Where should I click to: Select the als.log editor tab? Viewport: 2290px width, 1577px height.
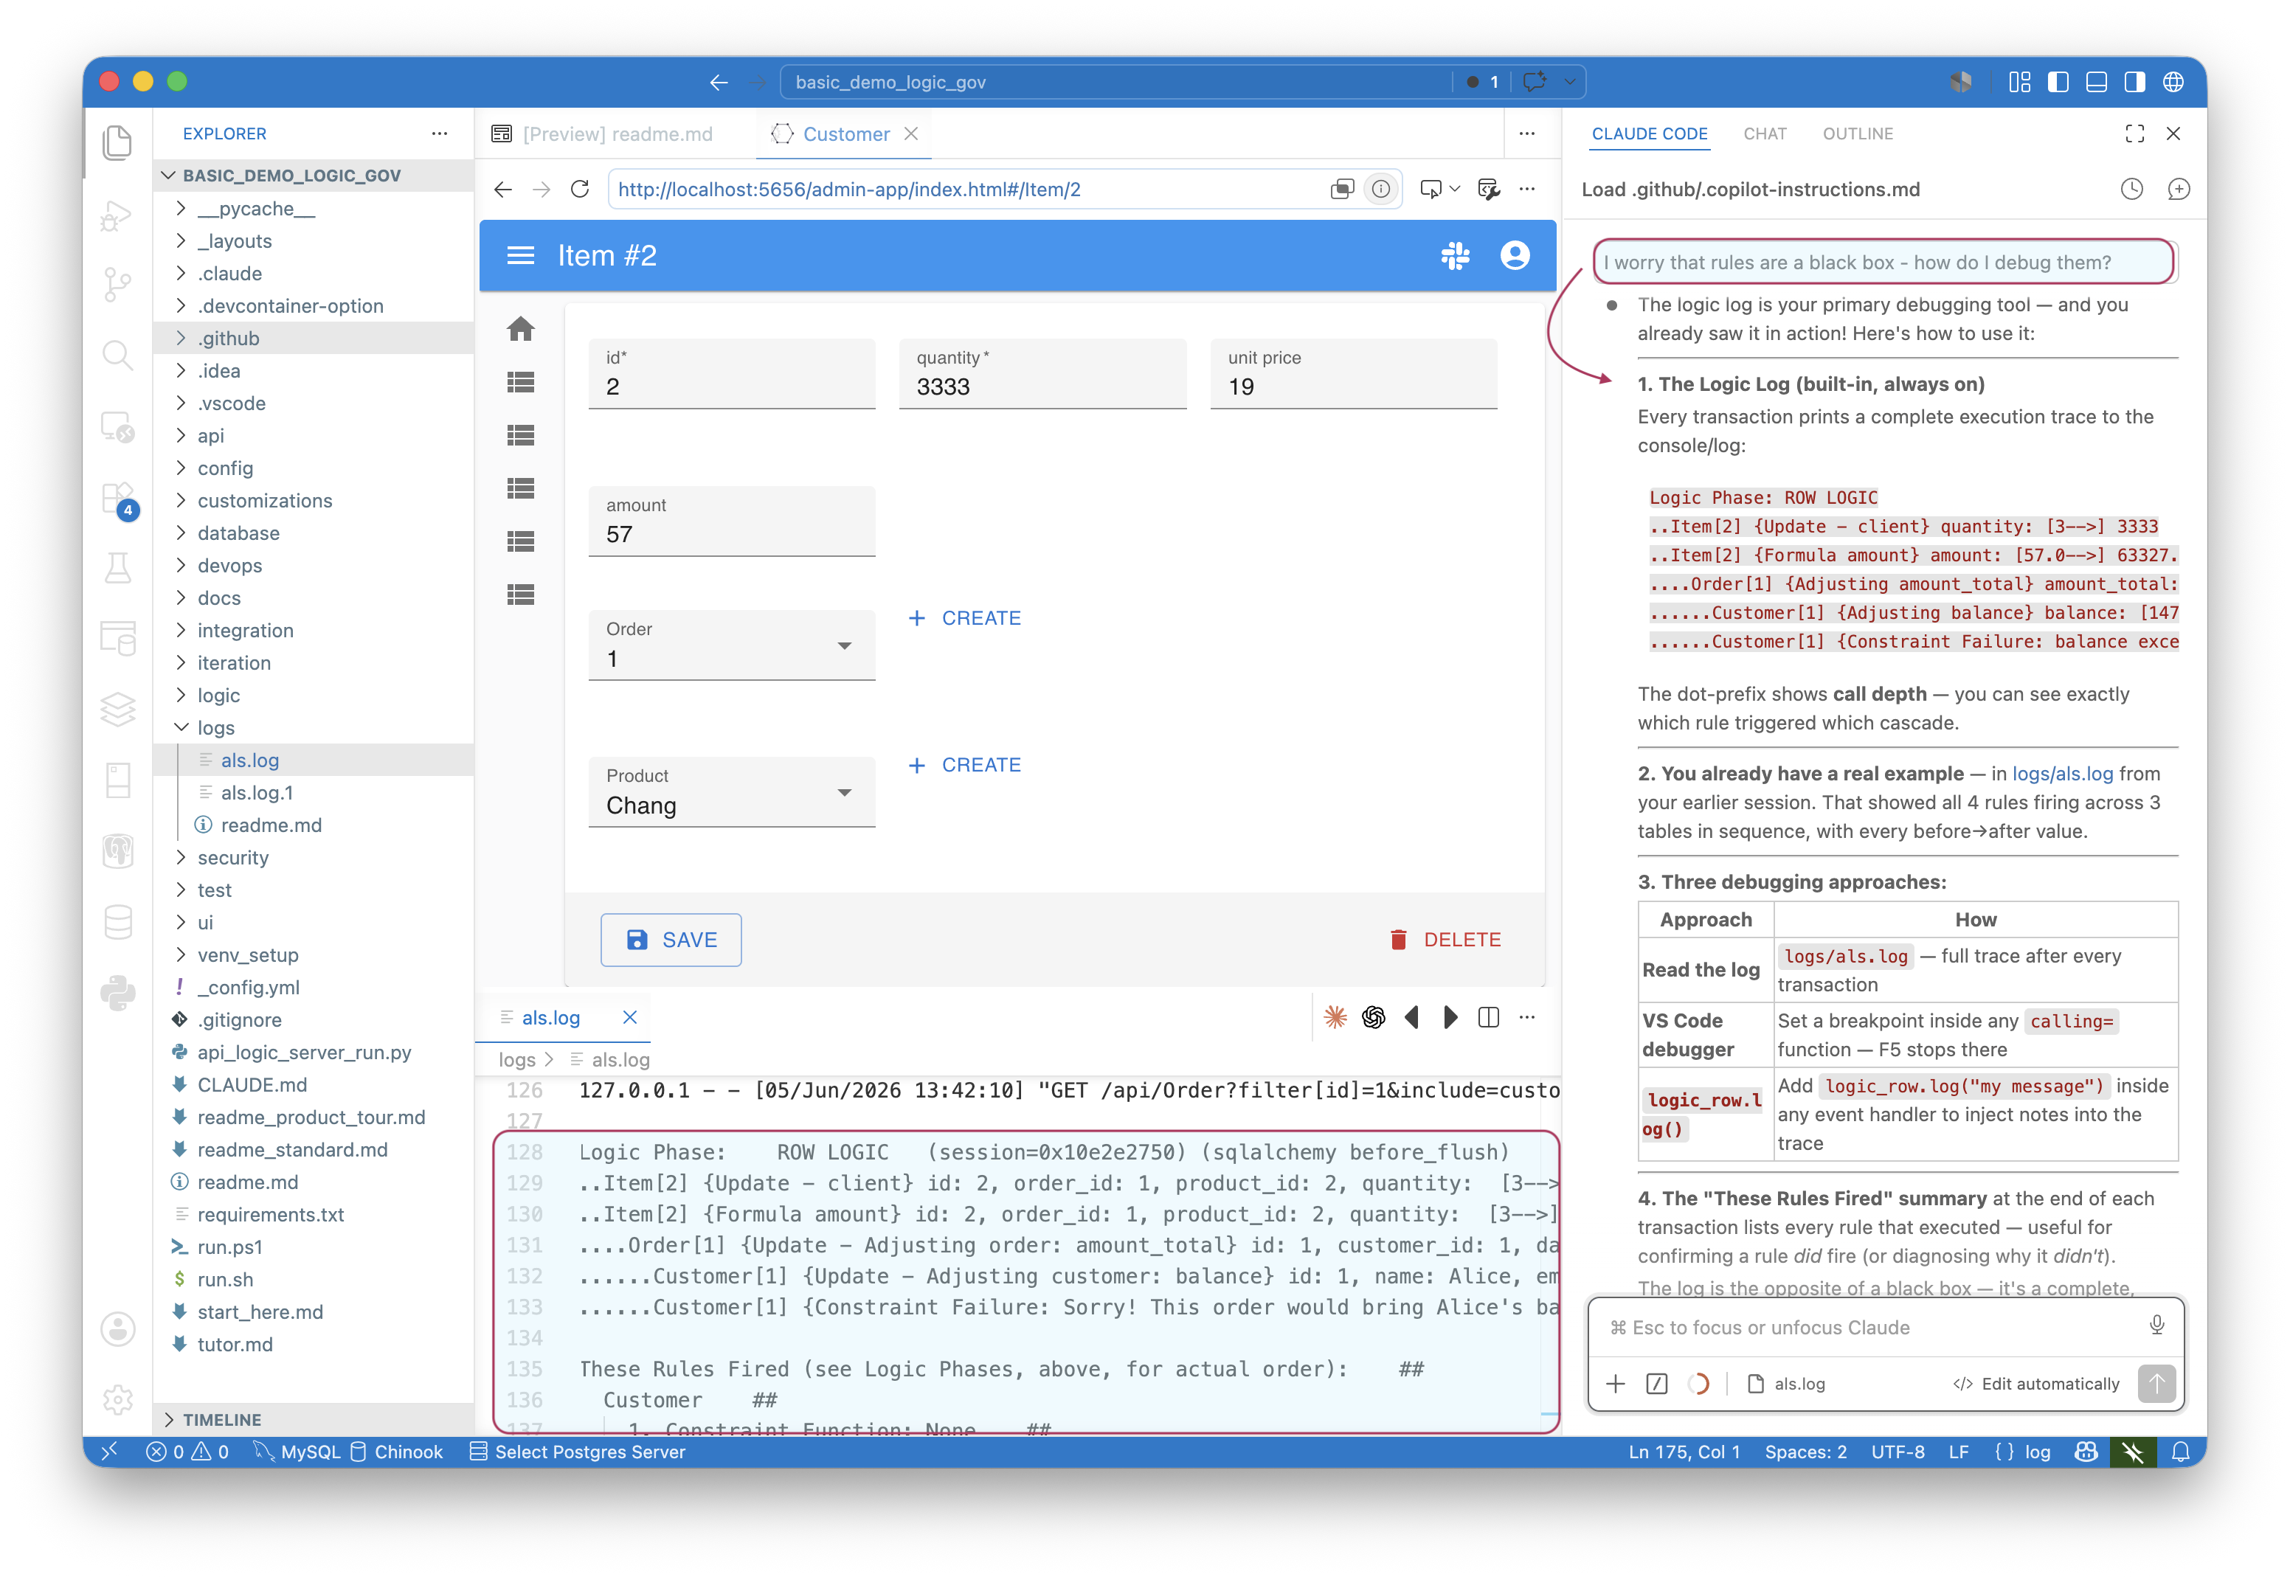tap(550, 1016)
